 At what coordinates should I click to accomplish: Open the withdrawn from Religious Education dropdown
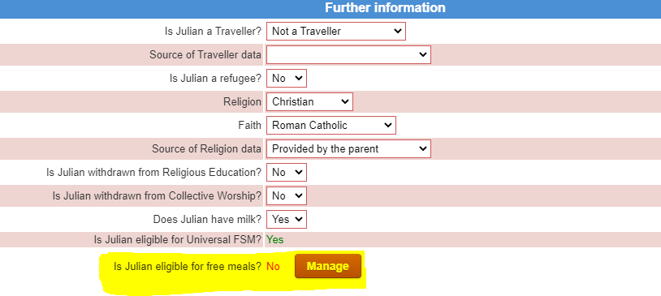point(286,173)
